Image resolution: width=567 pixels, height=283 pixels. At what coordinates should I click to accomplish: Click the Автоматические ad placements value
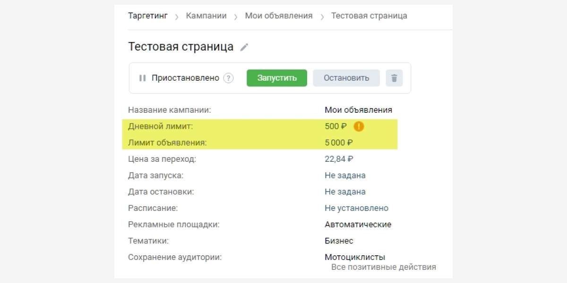pos(358,225)
